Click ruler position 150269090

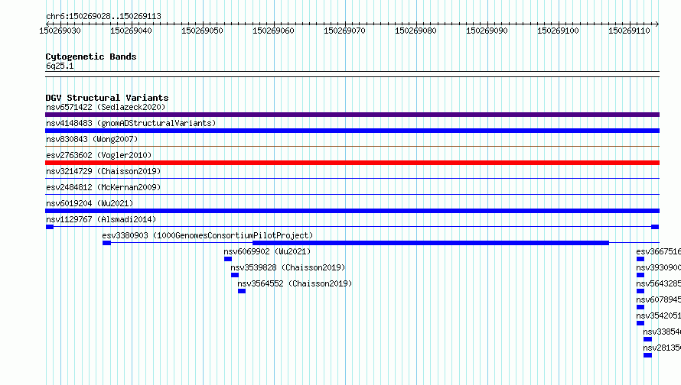coord(487,31)
